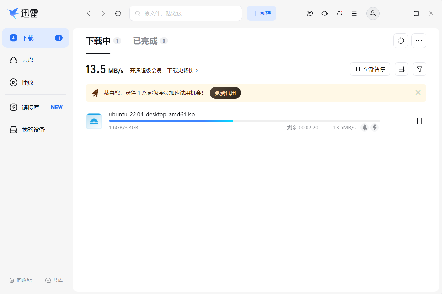442x294 pixels.
Task: Open the plugins puzzle-piece icon
Action: (x=339, y=13)
